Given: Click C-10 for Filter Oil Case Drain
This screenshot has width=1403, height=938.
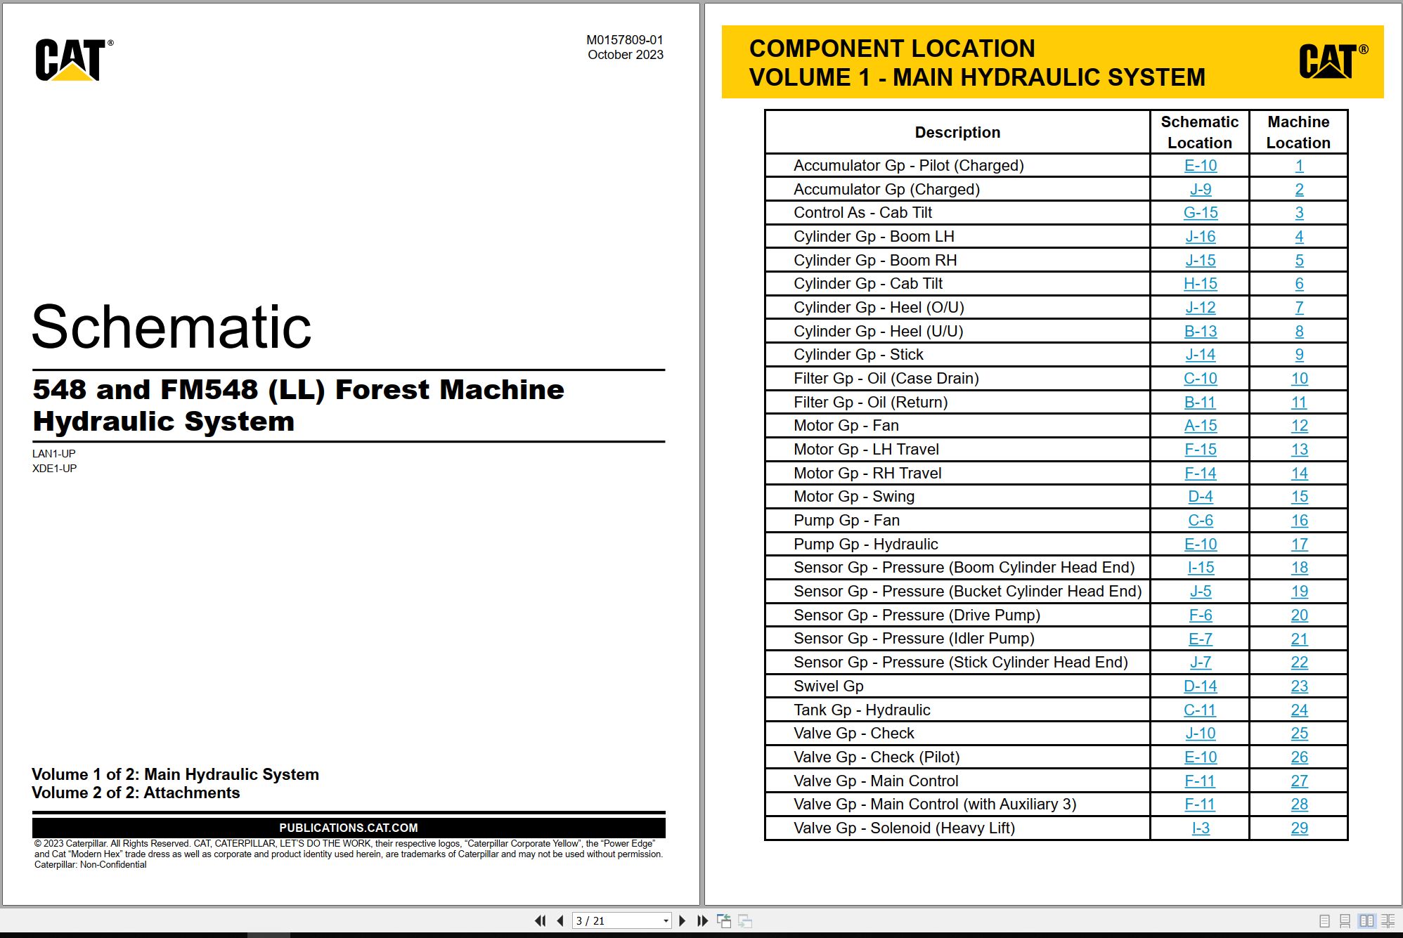Looking at the screenshot, I should click(1200, 379).
